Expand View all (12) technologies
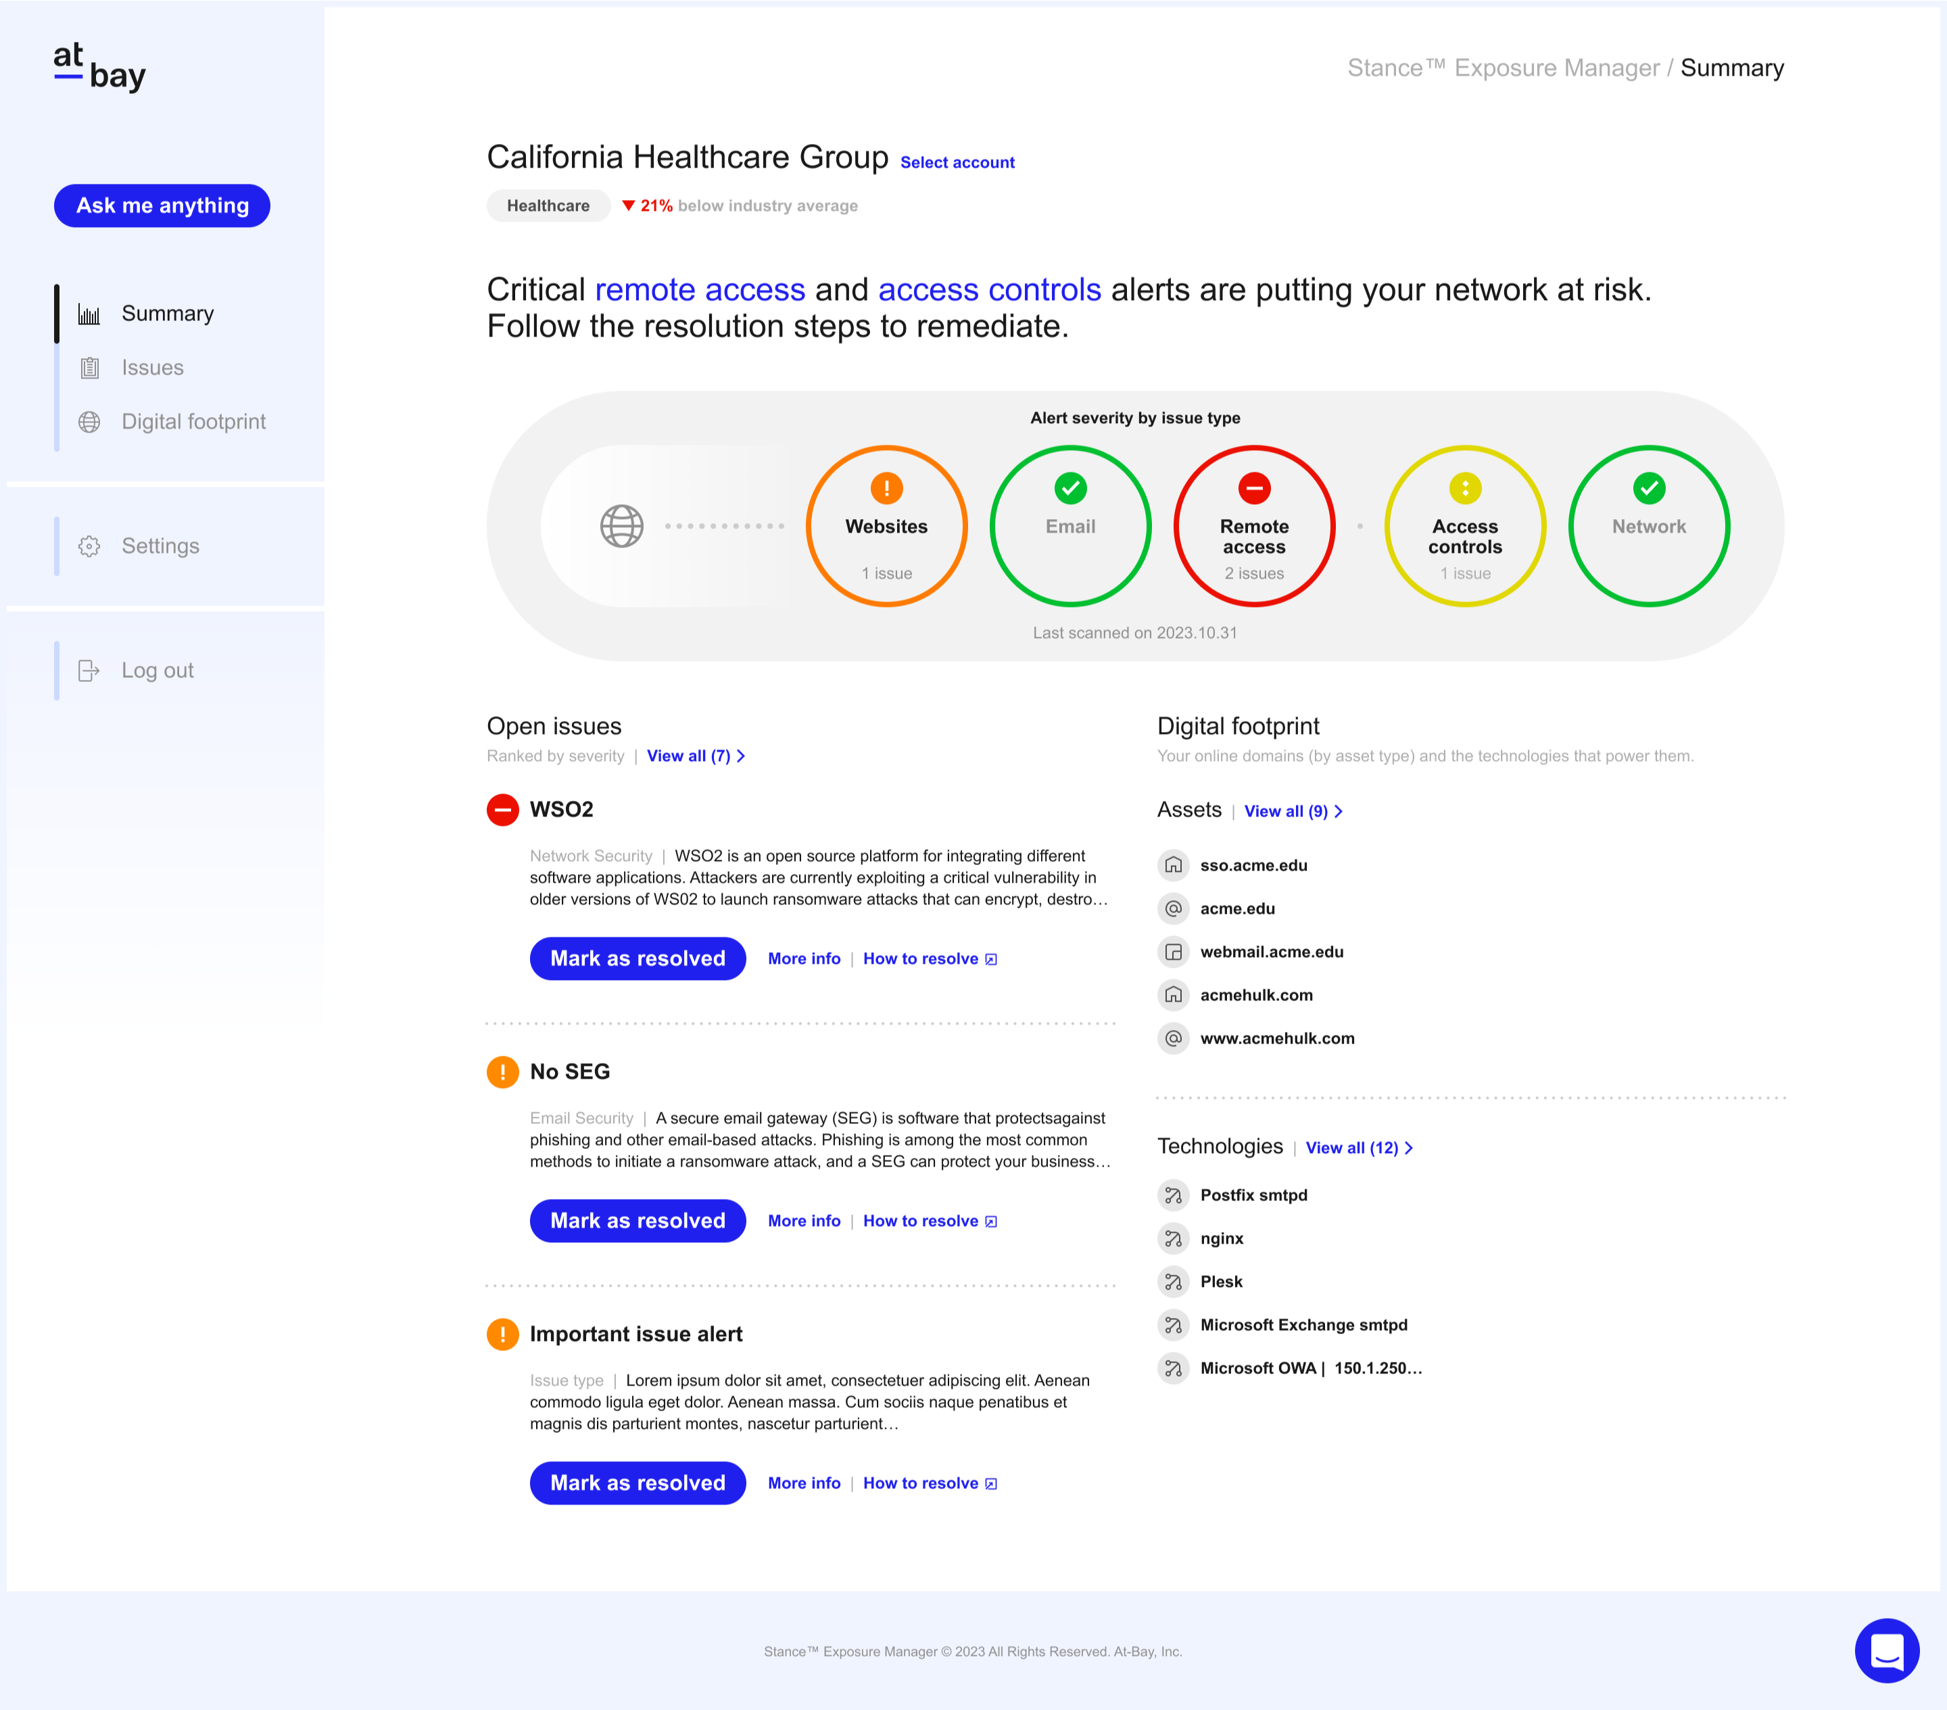 coord(1358,1148)
